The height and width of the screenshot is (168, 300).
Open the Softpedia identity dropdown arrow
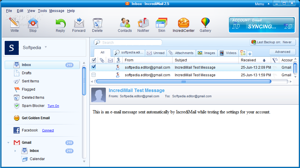coord(46,47)
